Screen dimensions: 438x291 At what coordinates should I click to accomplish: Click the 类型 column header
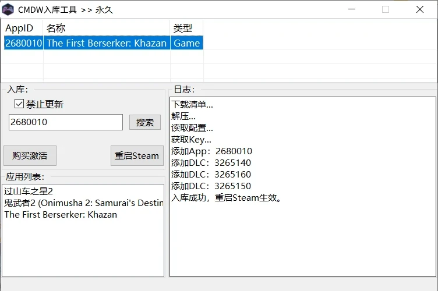[x=186, y=28]
